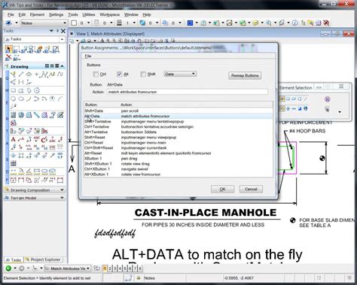This screenshot has height=285, width=357.
Task: Open the Key-in info circle icon in toolbar
Action: (x=295, y=23)
